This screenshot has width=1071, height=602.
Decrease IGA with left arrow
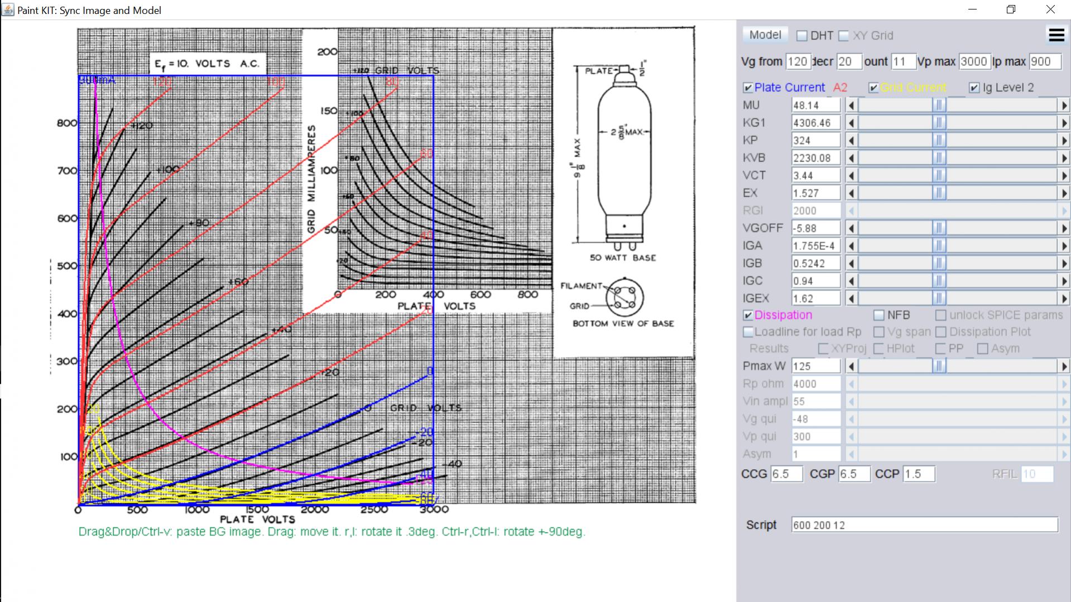pos(851,246)
